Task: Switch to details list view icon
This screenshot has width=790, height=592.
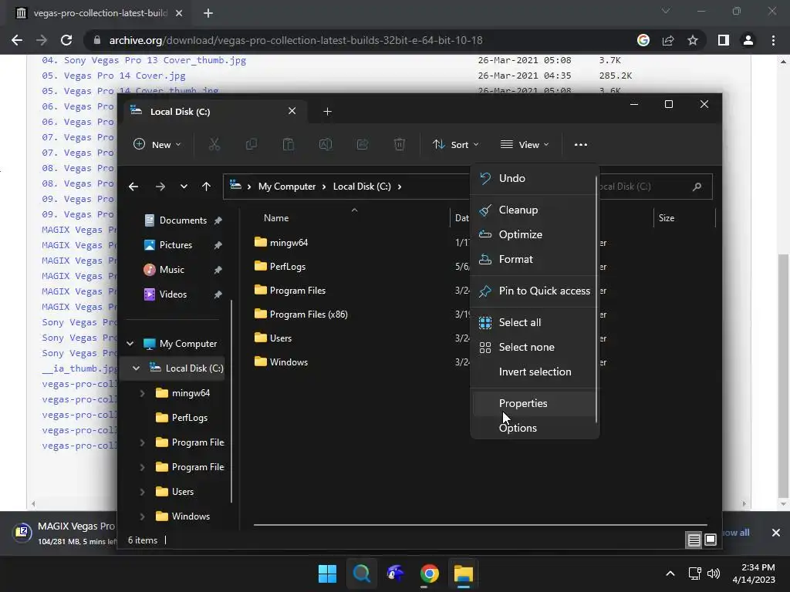Action: pos(694,540)
